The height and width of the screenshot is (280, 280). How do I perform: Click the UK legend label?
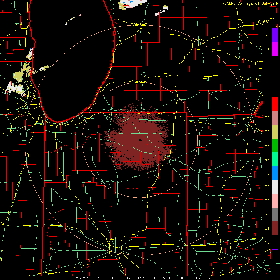tap(267, 49)
